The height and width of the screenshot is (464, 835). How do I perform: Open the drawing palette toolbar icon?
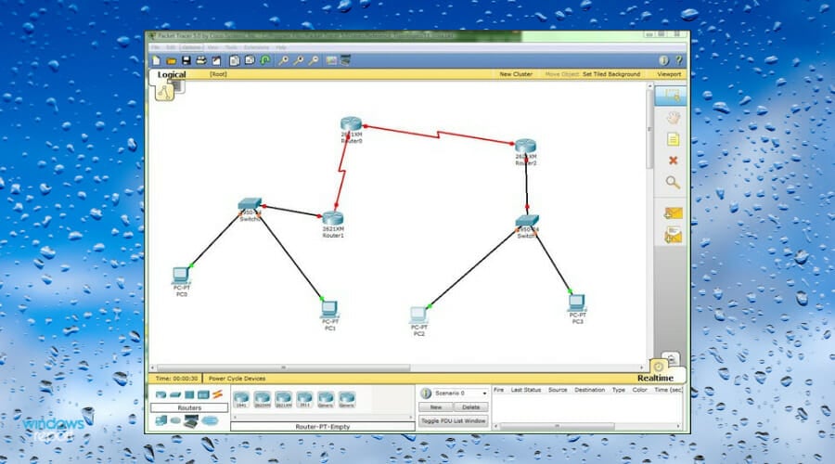331,60
